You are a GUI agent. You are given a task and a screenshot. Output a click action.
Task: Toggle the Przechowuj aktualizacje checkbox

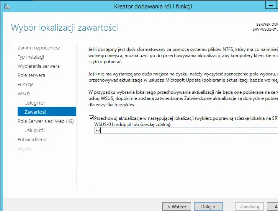pos(91,119)
